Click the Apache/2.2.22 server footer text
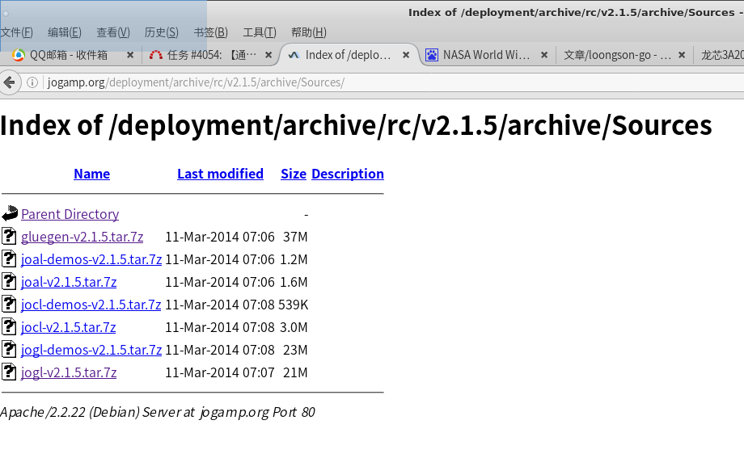This screenshot has width=744, height=475. click(158, 412)
